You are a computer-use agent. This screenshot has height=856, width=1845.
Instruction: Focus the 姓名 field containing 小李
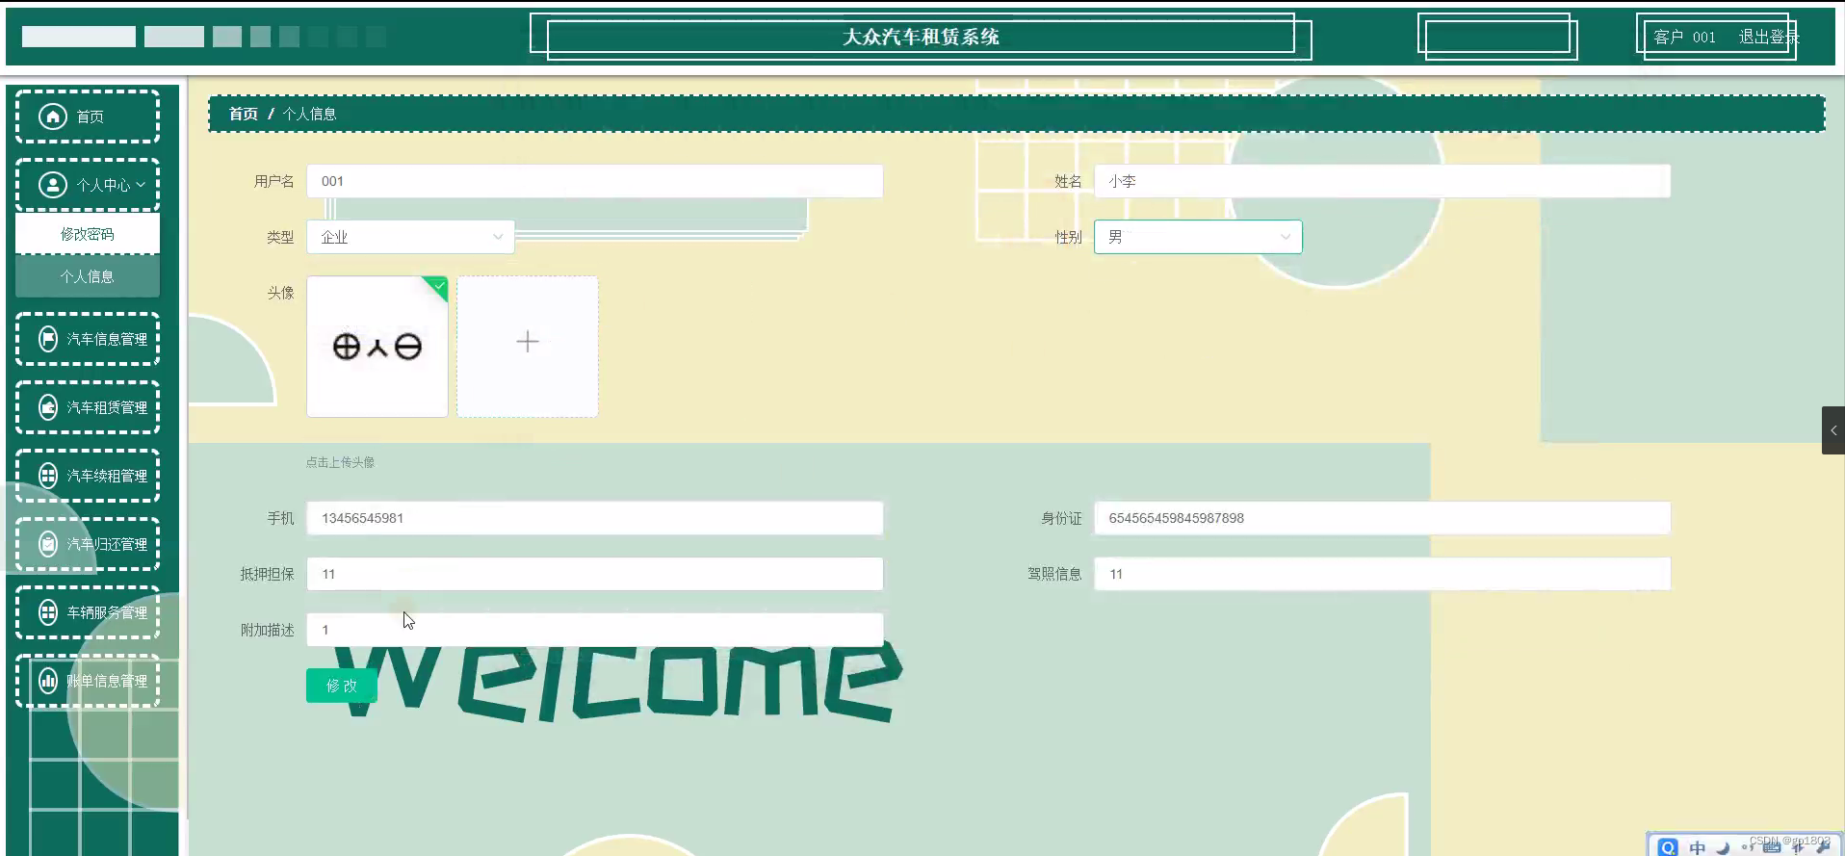pyautogui.click(x=1382, y=181)
